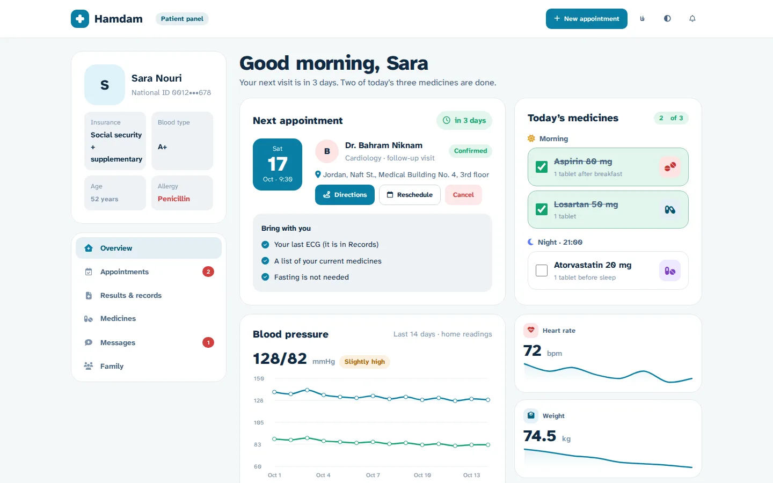Click the scale icon on Weight card

click(531, 415)
